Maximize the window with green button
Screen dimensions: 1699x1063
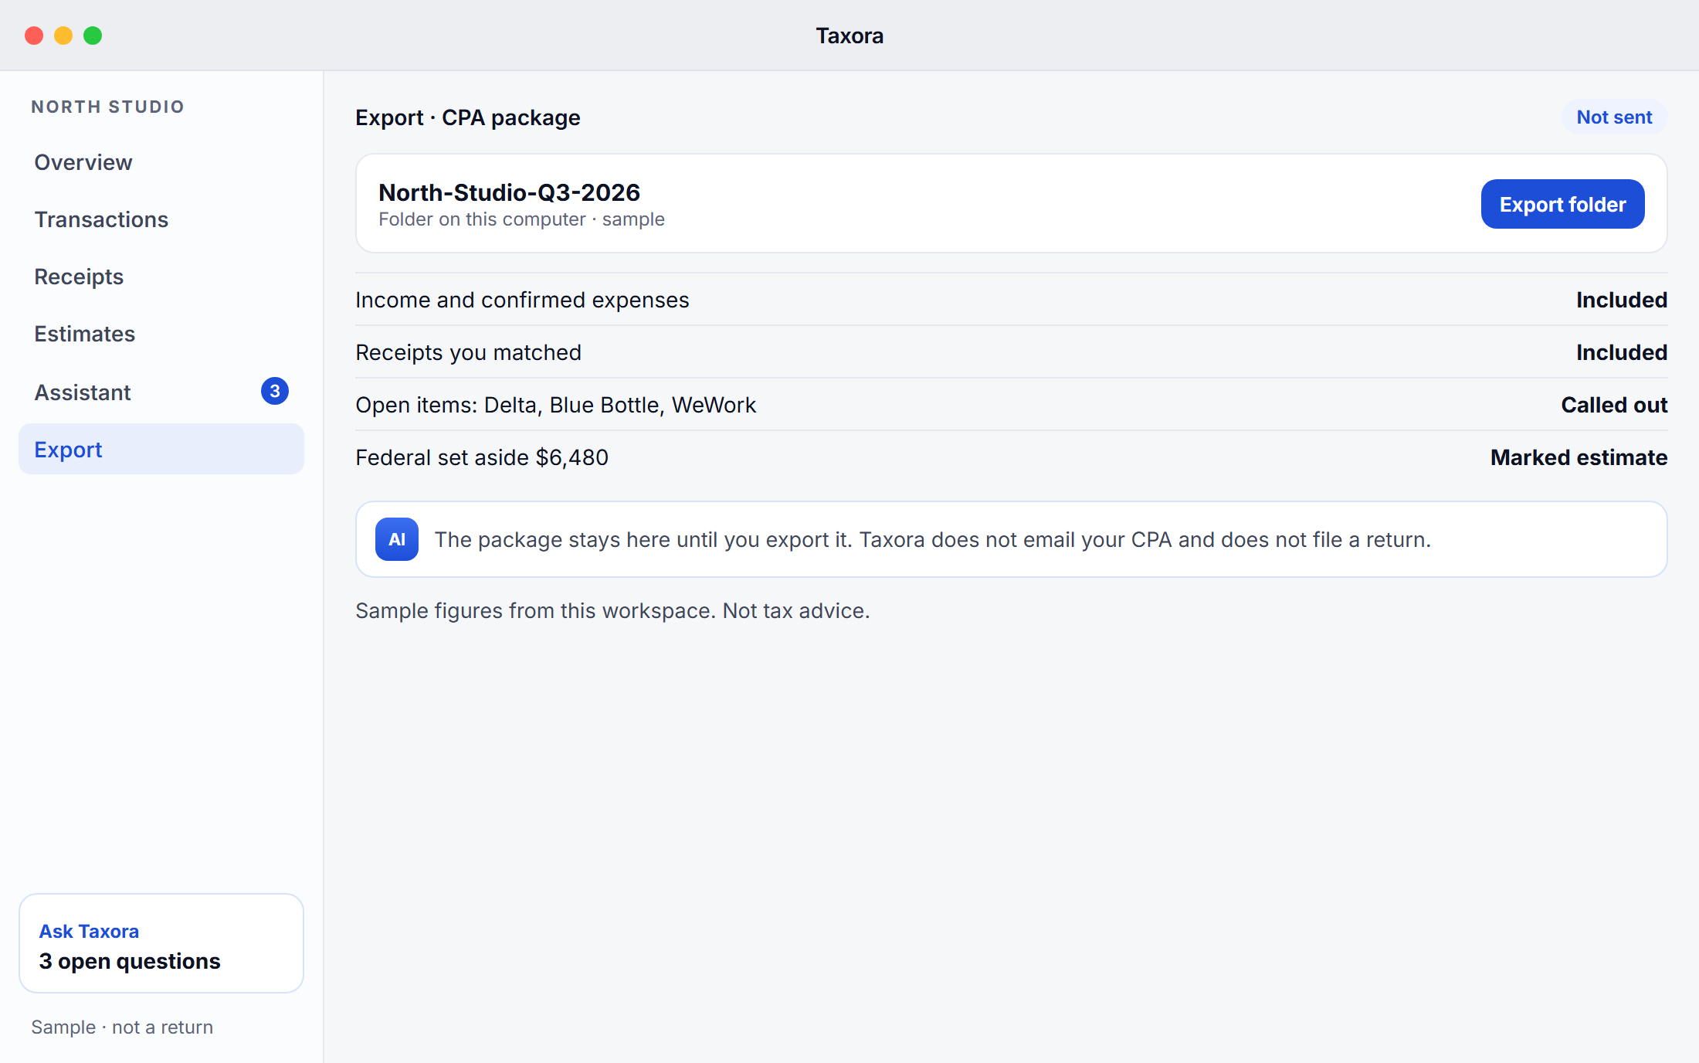coord(93,36)
